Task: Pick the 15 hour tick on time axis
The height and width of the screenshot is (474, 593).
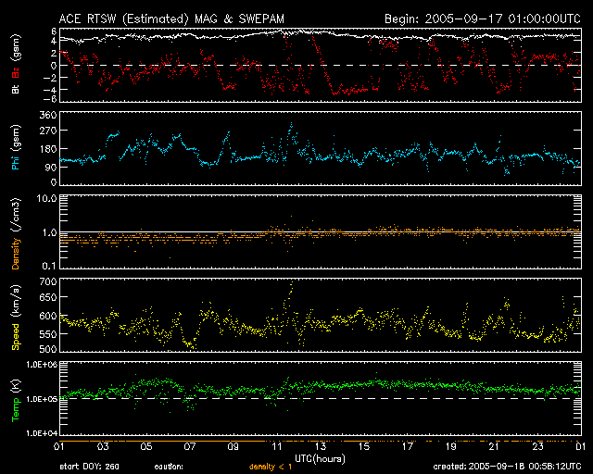Action: pyautogui.click(x=364, y=446)
